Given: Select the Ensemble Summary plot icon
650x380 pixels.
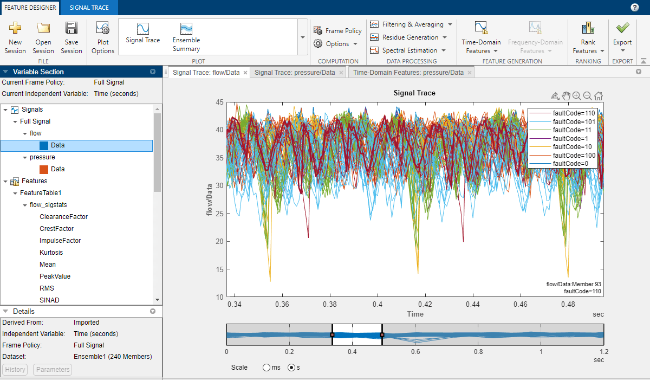Looking at the screenshot, I should 186,29.
